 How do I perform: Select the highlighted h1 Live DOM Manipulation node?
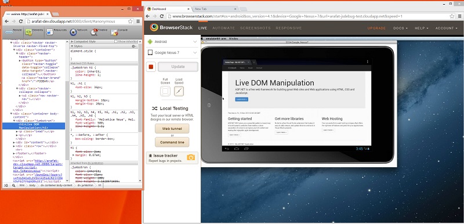coord(34,126)
